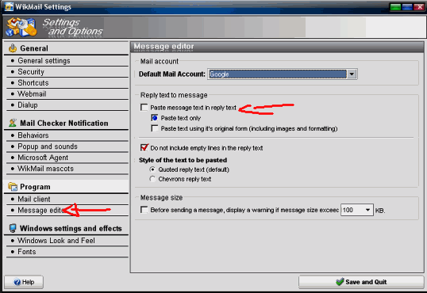Enable message size warning checkbox
This screenshot has height=293, width=427.
(144, 210)
